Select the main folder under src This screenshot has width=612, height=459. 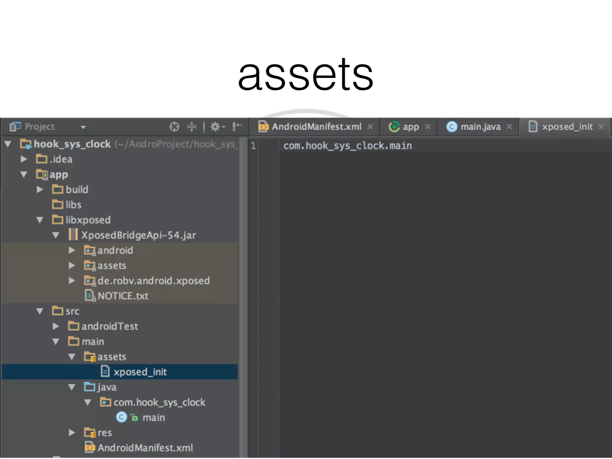[x=93, y=342]
